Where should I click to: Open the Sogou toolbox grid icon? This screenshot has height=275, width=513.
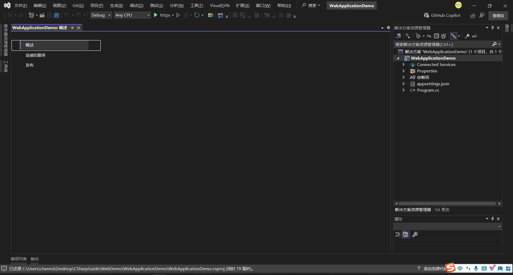pos(508,268)
